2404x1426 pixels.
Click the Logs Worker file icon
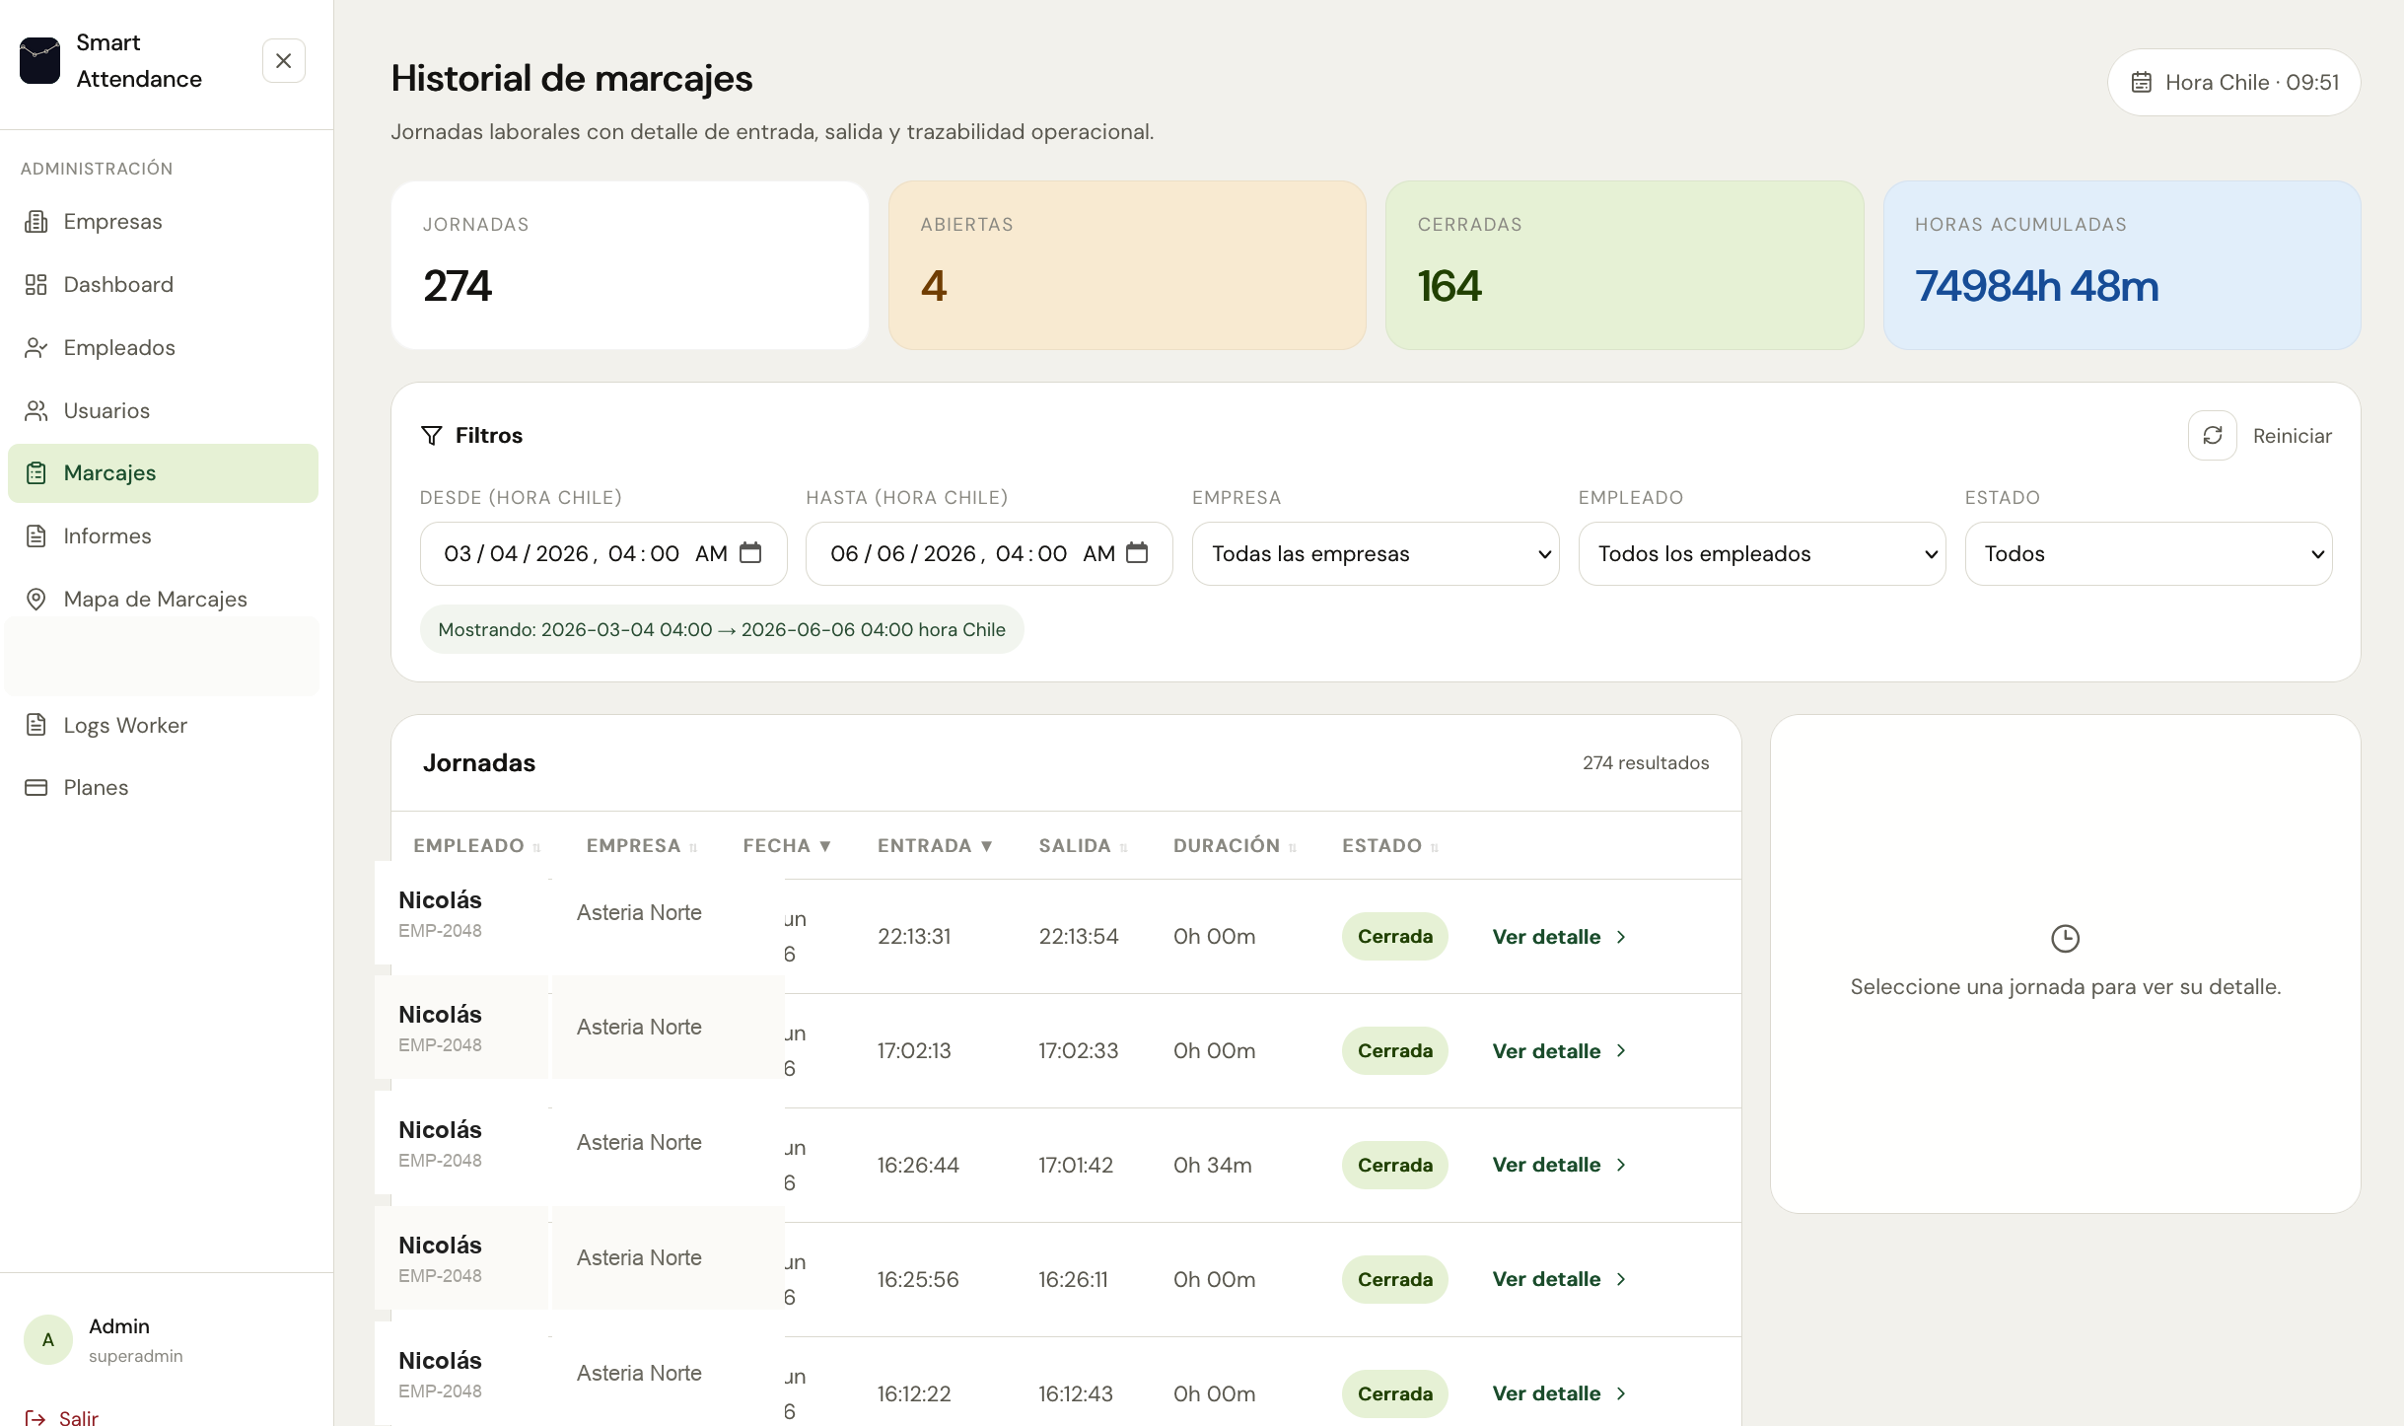[x=36, y=725]
